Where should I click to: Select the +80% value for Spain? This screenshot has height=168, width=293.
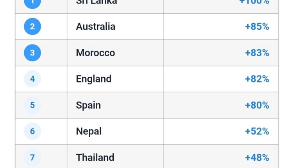[x=257, y=105]
